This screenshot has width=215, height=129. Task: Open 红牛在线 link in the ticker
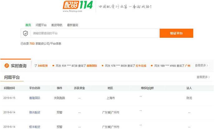(x=141, y=66)
